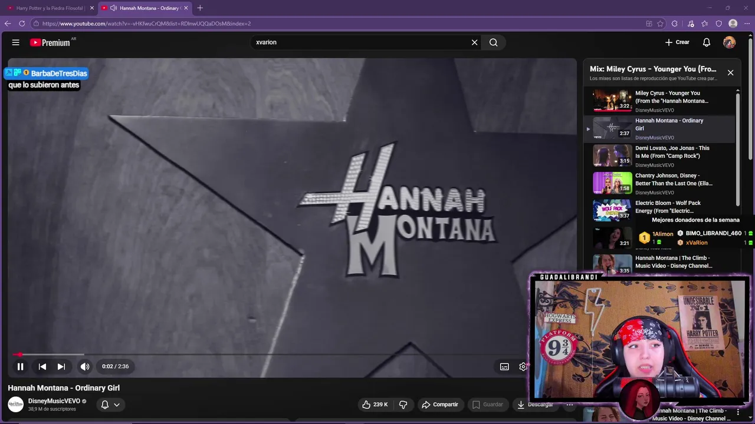Viewport: 755px width, 424px height.
Task: Open the YouTube account avatar menu
Action: click(x=730, y=42)
